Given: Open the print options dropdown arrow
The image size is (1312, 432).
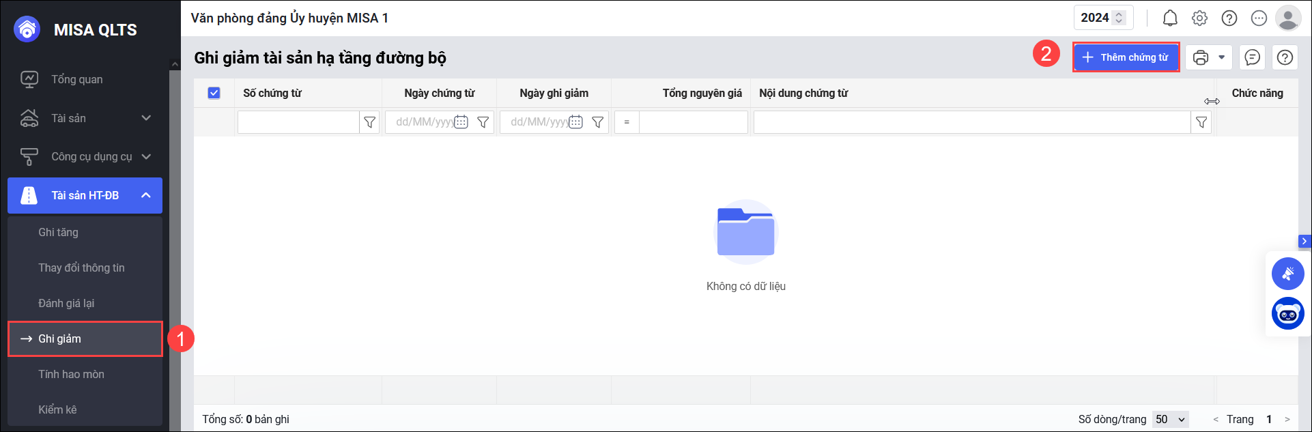Looking at the screenshot, I should (1222, 57).
